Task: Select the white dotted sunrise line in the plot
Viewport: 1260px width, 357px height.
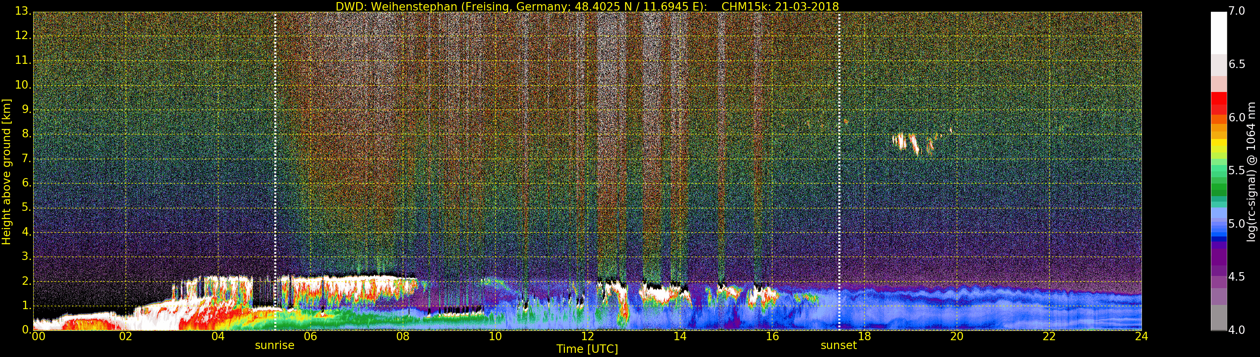Action: tap(276, 171)
